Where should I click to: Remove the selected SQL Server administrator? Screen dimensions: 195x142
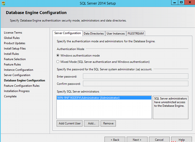108,123
